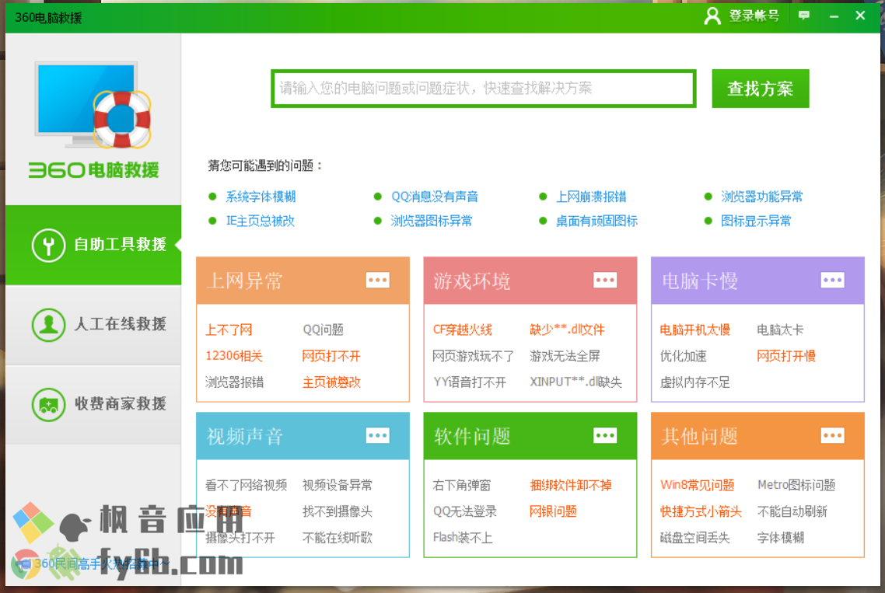Screen dimensions: 885x593
Task: Click the 上网异常 card header
Action: click(303, 281)
